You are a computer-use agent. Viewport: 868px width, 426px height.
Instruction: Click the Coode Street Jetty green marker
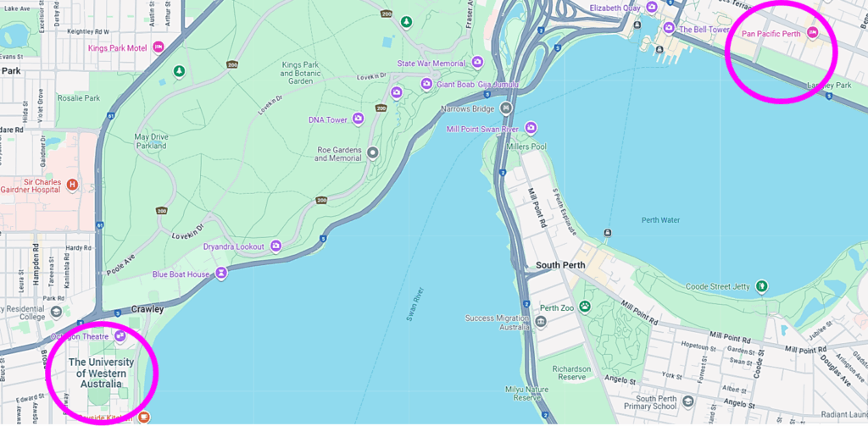[x=762, y=286]
